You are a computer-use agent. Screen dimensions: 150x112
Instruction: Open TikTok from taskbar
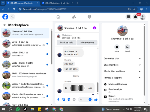[x=25, y=109]
